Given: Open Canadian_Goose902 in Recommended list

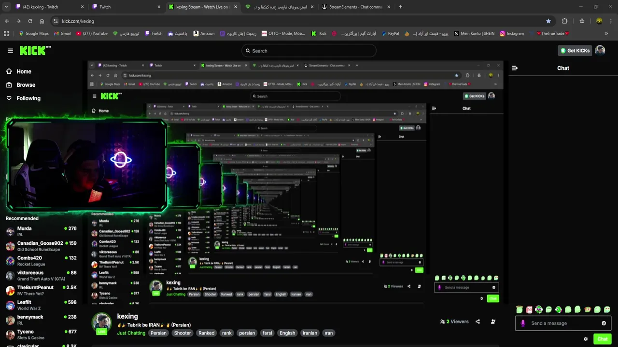Looking at the screenshot, I should coord(41,246).
